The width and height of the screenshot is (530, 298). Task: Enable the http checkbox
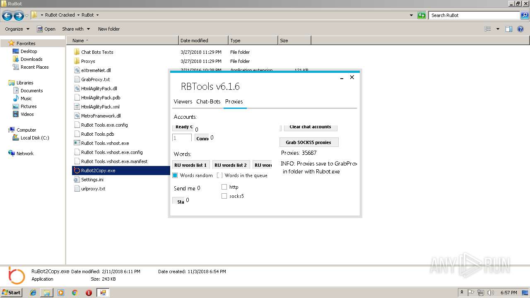pyautogui.click(x=224, y=187)
